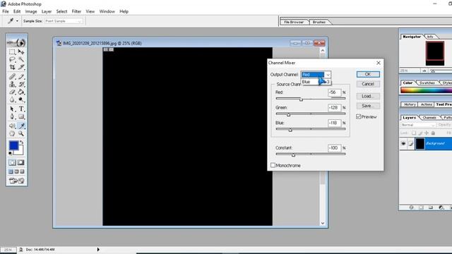Open the Edit menu
The image size is (452, 254).
coord(17,11)
